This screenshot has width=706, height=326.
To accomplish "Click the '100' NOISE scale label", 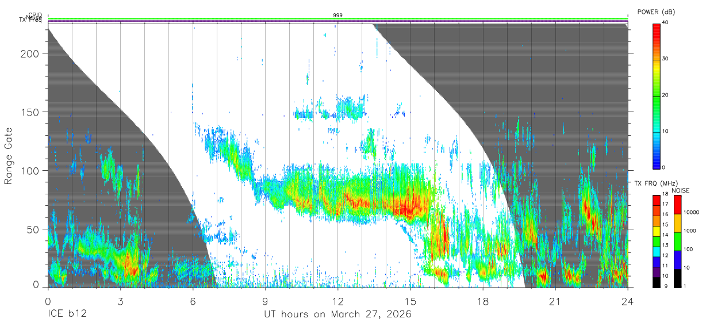I will pos(689,249).
